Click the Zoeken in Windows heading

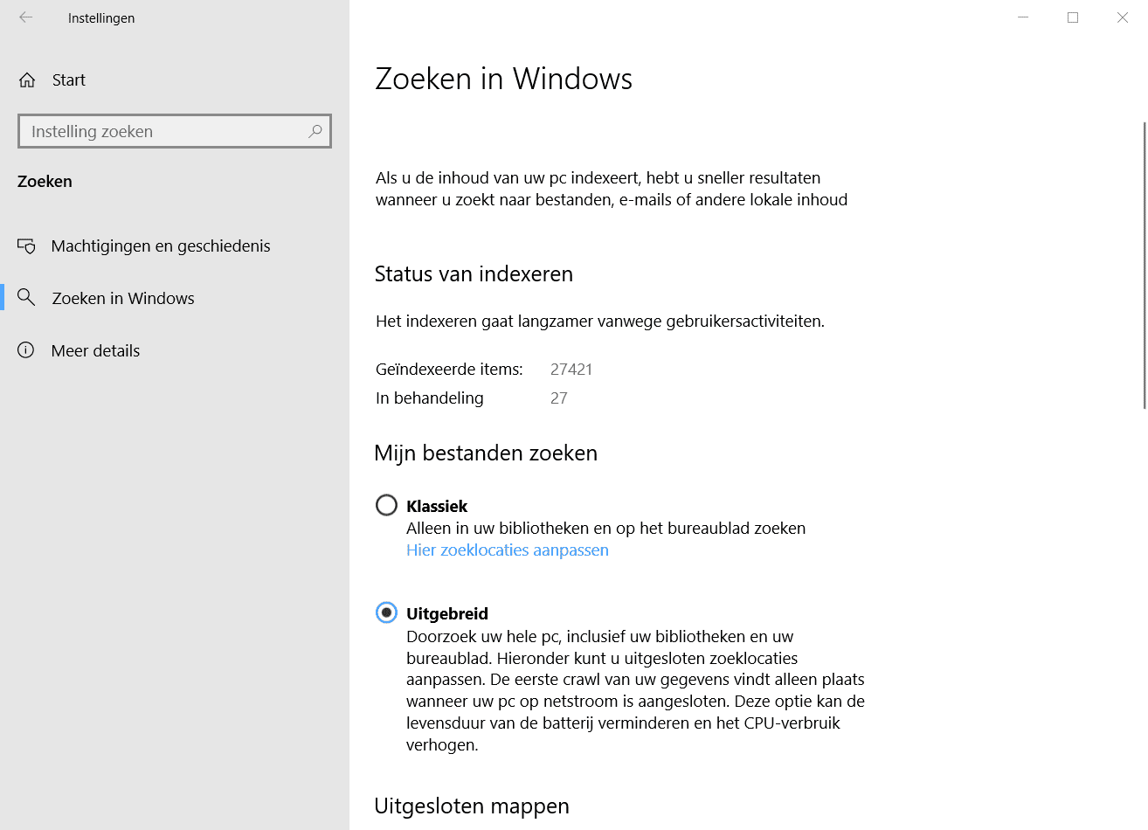504,79
